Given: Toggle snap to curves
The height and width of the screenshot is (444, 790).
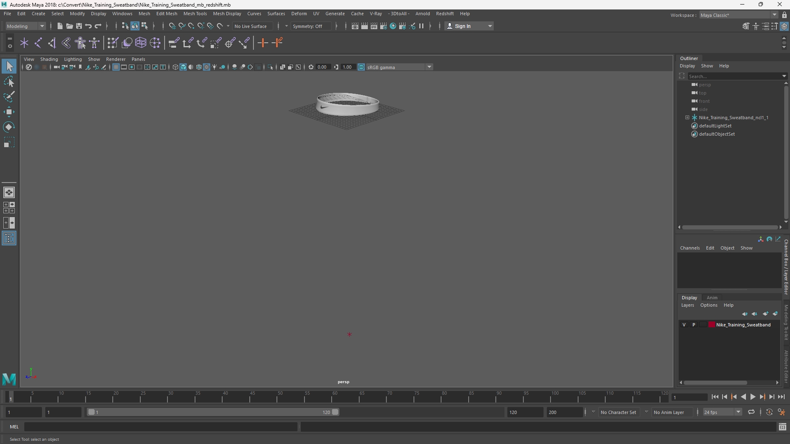Looking at the screenshot, I should 182,26.
